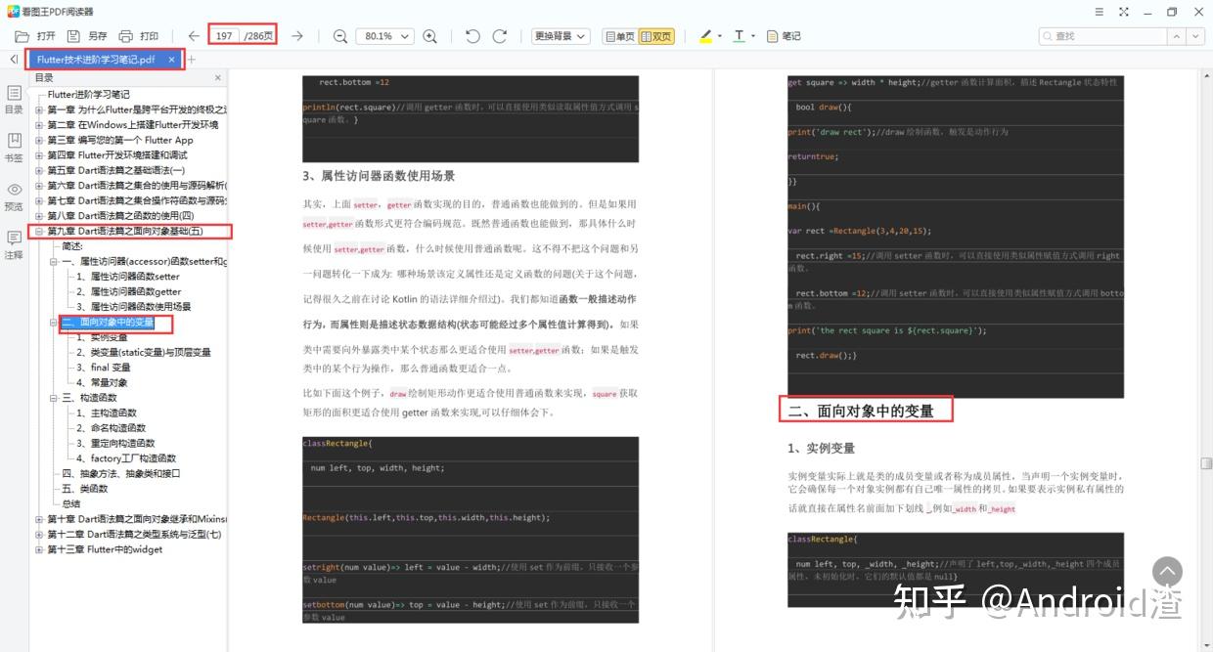Screen dimensions: 1213x652
Task: Jump to 四、抽象方法、抽象类和接口
Action: click(x=121, y=474)
